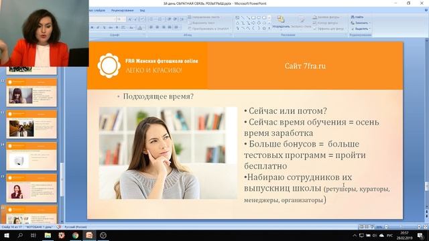
Task: Decrease the list indent level
Action: pos(170,19)
